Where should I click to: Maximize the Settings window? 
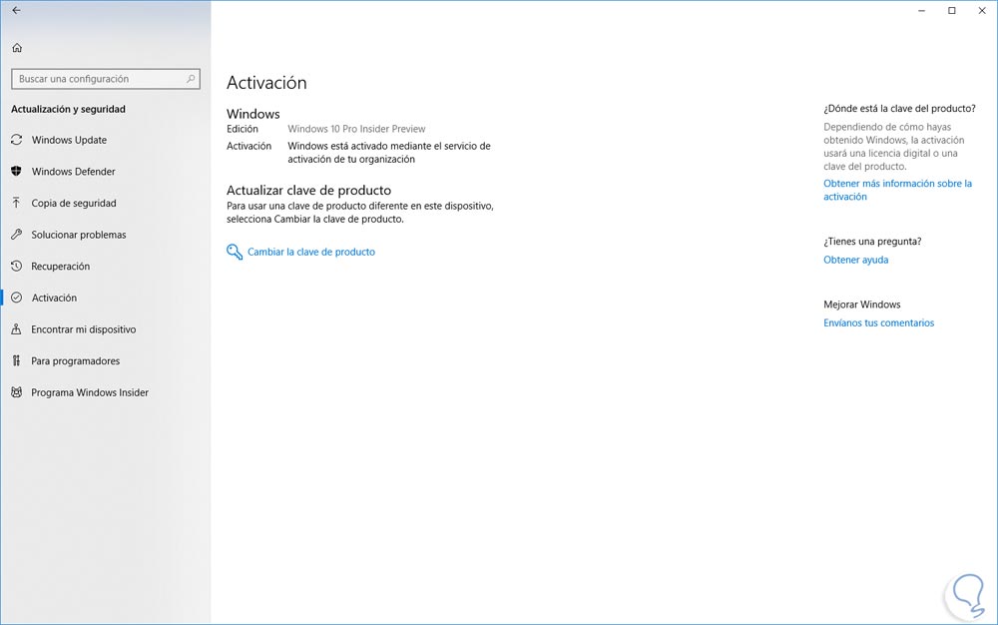952,10
